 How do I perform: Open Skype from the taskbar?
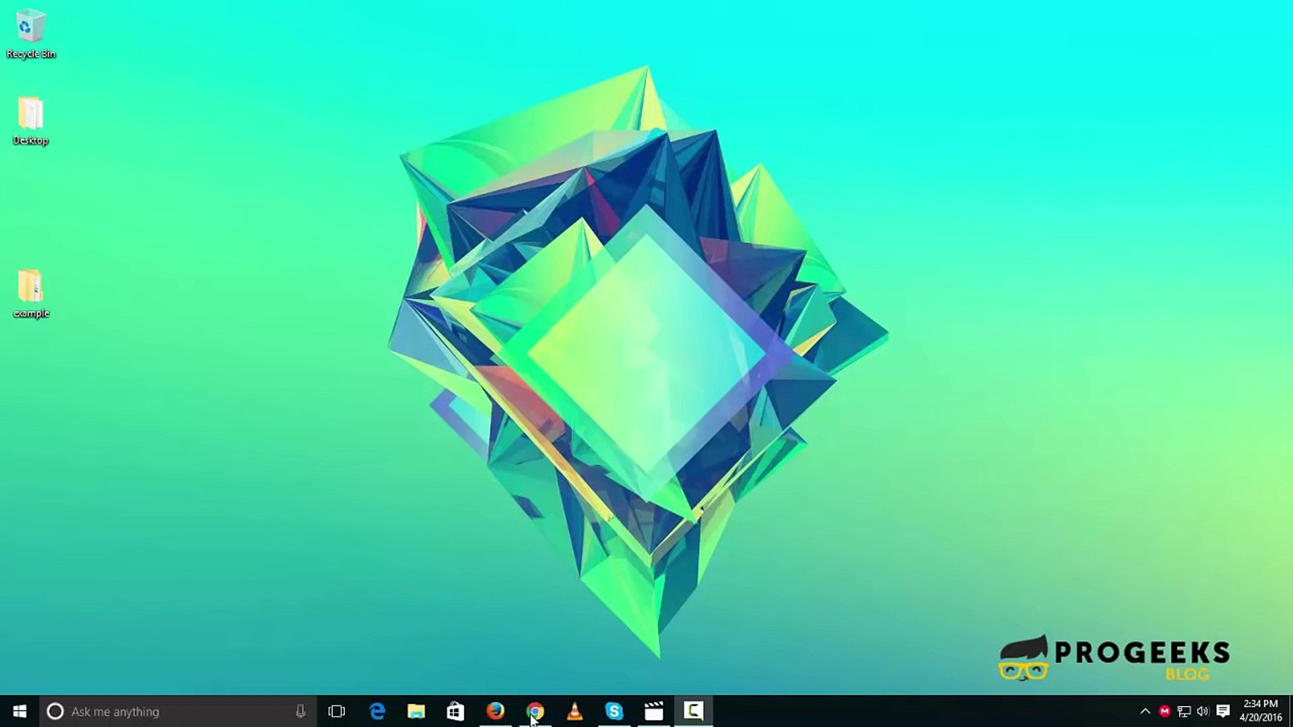[614, 711]
